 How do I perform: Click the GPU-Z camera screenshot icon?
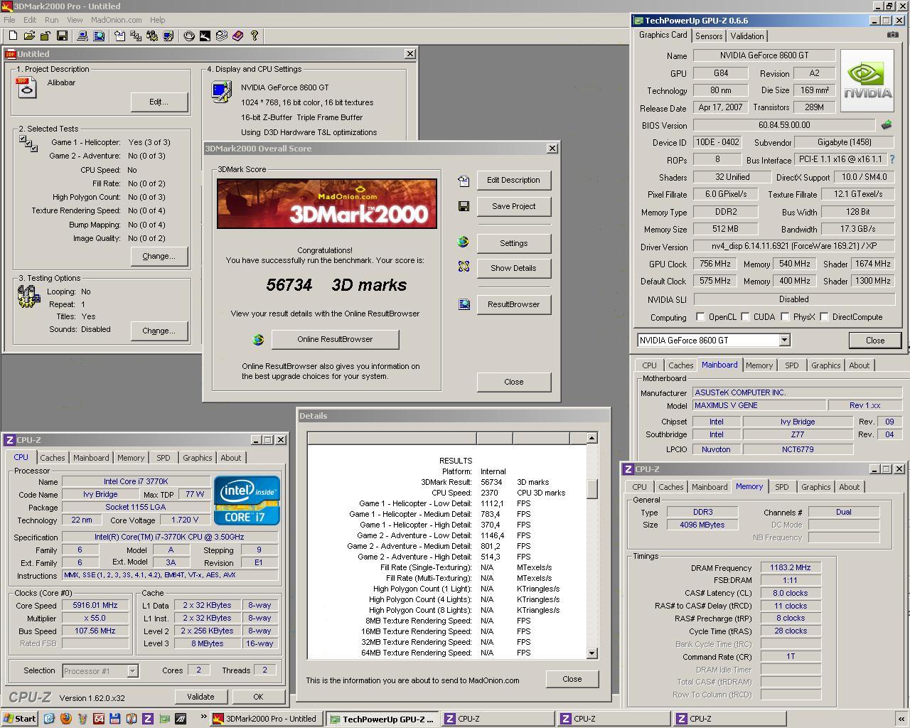tap(892, 35)
